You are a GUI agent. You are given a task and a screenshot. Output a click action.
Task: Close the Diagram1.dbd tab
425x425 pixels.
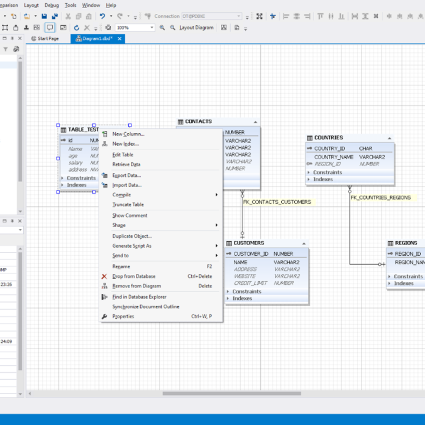(x=120, y=39)
